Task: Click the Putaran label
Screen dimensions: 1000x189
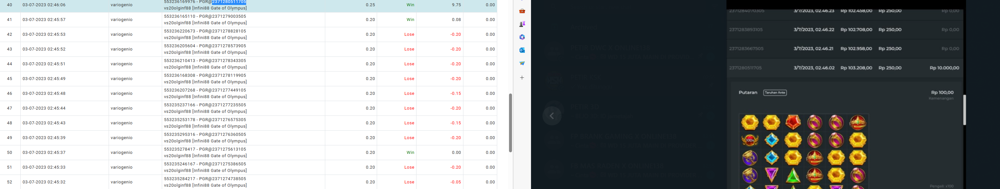Action: click(748, 92)
